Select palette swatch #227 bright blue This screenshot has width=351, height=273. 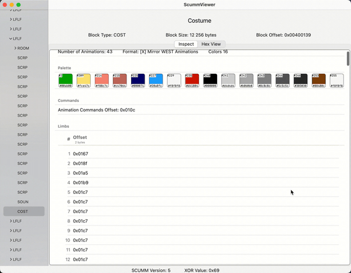click(x=156, y=80)
